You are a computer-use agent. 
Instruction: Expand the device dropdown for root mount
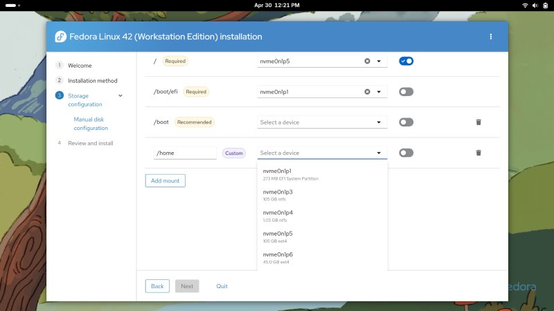pyautogui.click(x=379, y=61)
